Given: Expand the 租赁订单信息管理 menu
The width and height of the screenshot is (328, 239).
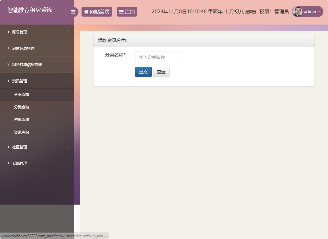Looking at the screenshot, I should click(37, 65).
